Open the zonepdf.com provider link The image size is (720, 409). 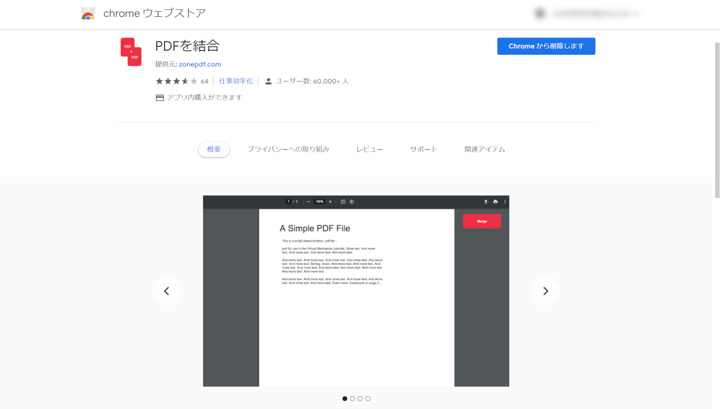tap(200, 64)
